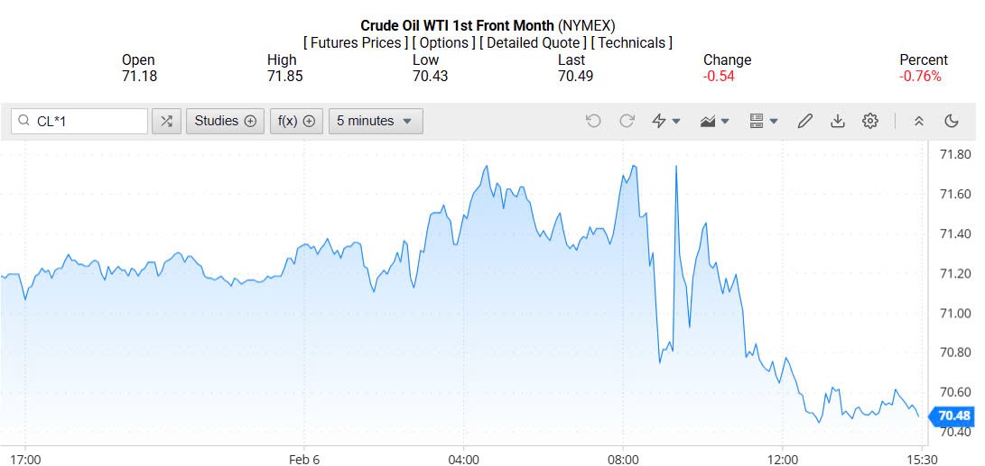The width and height of the screenshot is (985, 466).
Task: Click the download chart icon
Action: tap(838, 121)
